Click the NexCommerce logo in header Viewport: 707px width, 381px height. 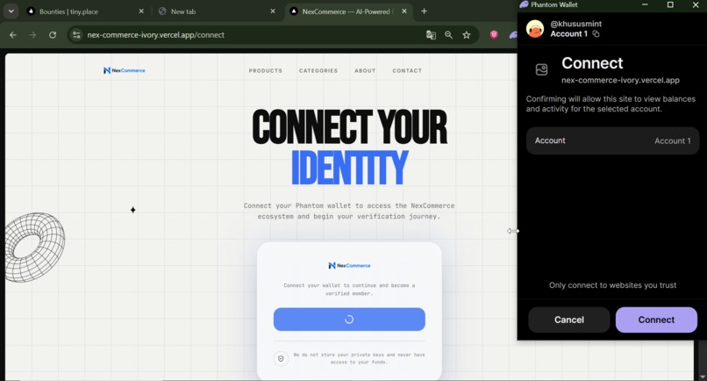pos(124,70)
